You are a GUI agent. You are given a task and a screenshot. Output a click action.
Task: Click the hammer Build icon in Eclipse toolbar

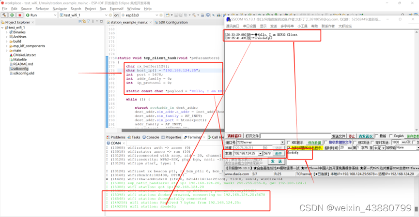[x=4, y=15]
